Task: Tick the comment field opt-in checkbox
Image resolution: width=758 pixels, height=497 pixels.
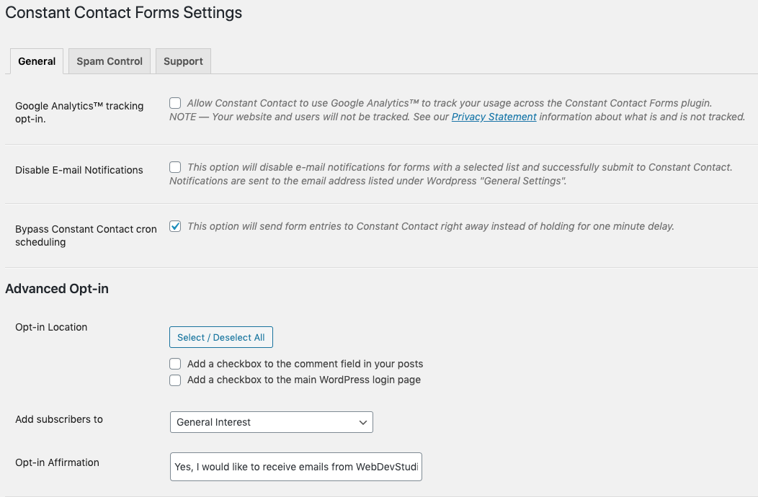Action: 175,364
